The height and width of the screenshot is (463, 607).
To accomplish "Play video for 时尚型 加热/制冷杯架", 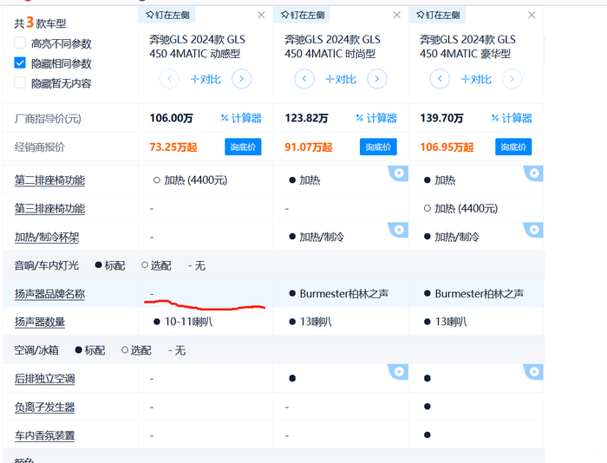I will point(399,230).
